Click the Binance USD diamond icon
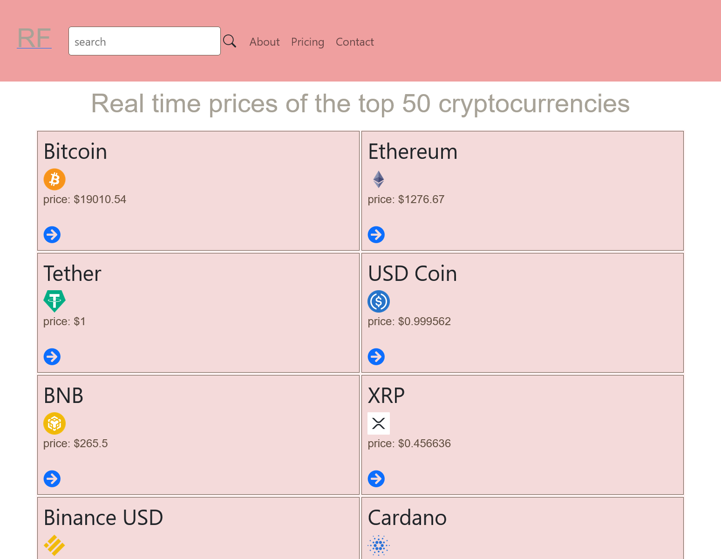Viewport: 721px width, 559px height. [x=54, y=545]
